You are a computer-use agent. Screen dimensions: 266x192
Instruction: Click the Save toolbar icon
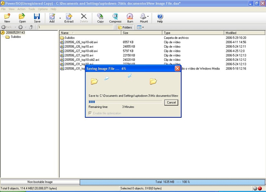[37, 18]
